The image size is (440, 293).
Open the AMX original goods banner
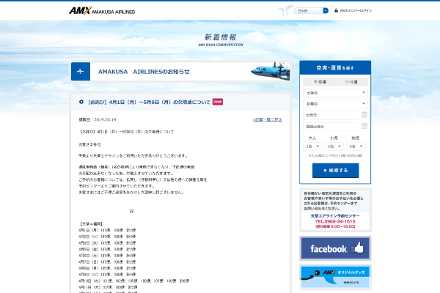tap(335, 277)
